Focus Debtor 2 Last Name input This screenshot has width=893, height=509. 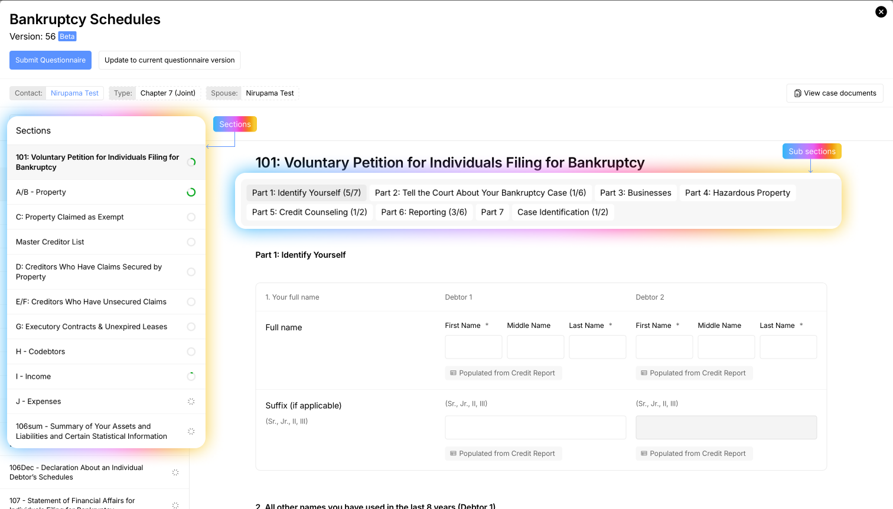click(788, 347)
